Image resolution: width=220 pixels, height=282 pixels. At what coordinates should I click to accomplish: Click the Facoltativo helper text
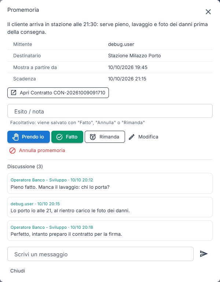[x=77, y=123]
